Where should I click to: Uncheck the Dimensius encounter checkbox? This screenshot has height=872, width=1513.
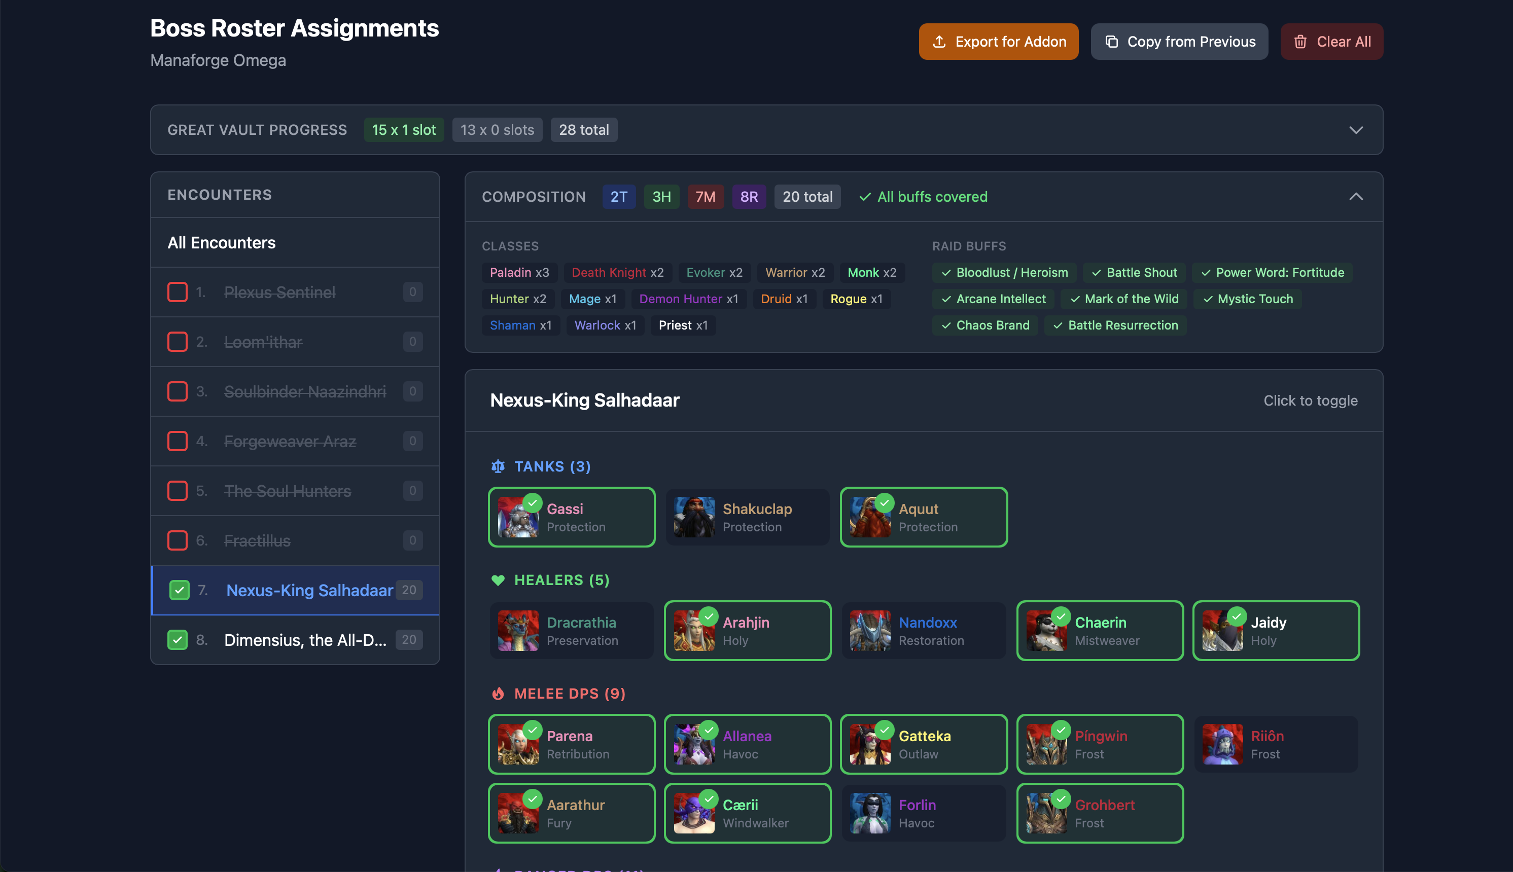click(178, 640)
